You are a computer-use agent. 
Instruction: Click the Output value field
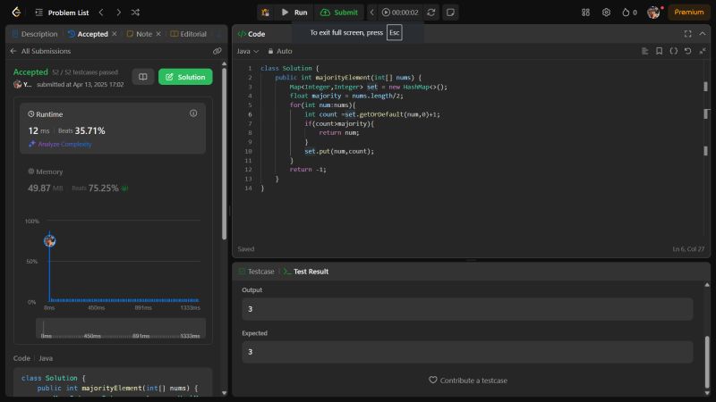pyautogui.click(x=467, y=309)
